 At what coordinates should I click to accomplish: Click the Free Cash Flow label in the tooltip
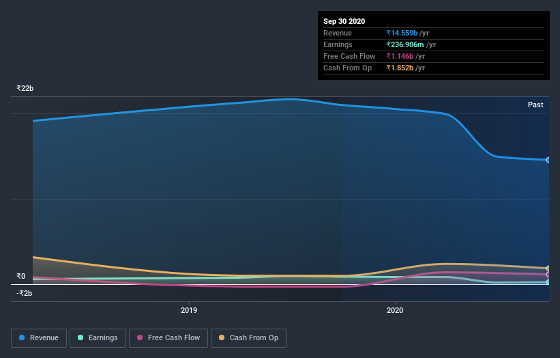[349, 56]
